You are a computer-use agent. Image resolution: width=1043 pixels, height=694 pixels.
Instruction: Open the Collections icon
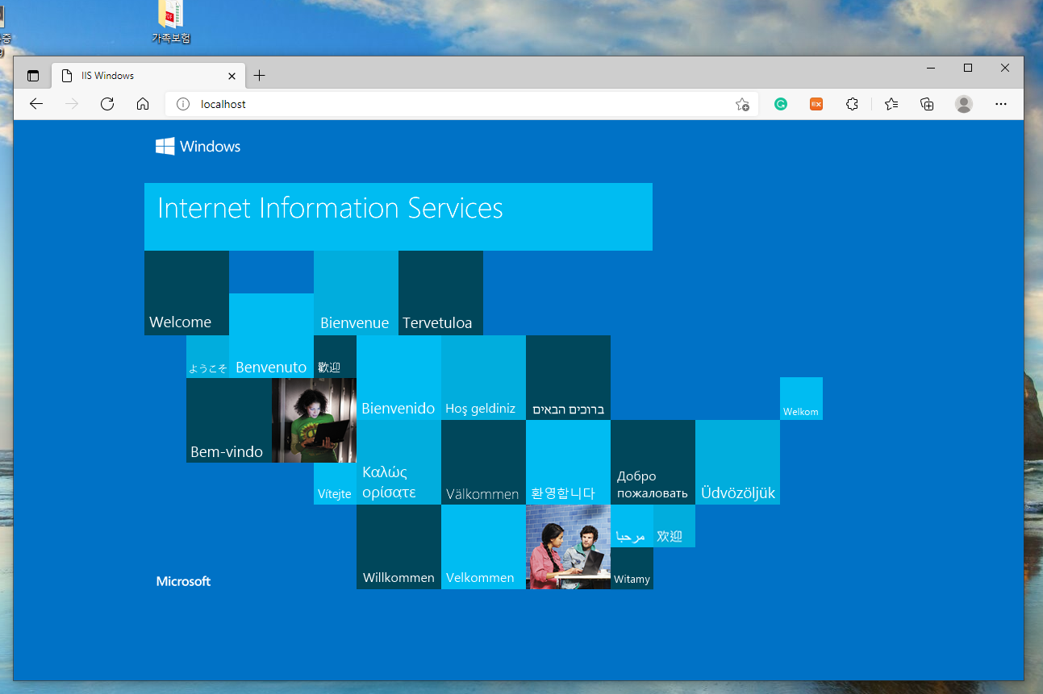point(927,104)
